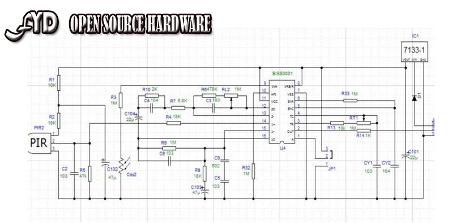Select capacitor C2 symbol
Viewport: 453px width, 223px height.
pyautogui.click(x=74, y=174)
